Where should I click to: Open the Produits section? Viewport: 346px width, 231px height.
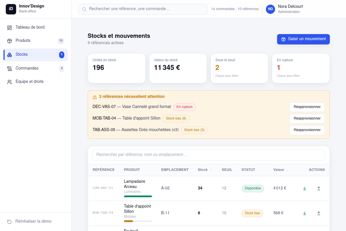tap(35, 41)
